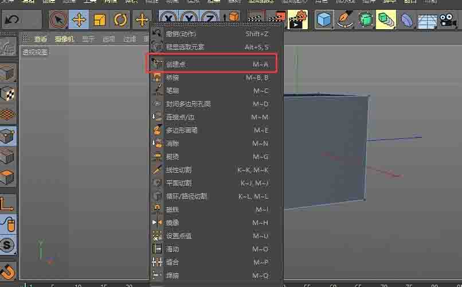
Task: Toggle Tweak mode mouse icon
Action: click(8, 224)
